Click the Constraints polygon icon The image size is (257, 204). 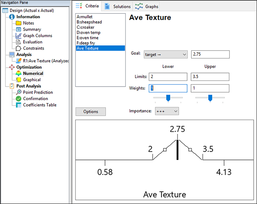(x=18, y=48)
